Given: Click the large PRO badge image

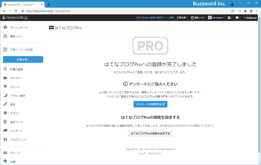Looking at the screenshot, I should pos(151,46).
